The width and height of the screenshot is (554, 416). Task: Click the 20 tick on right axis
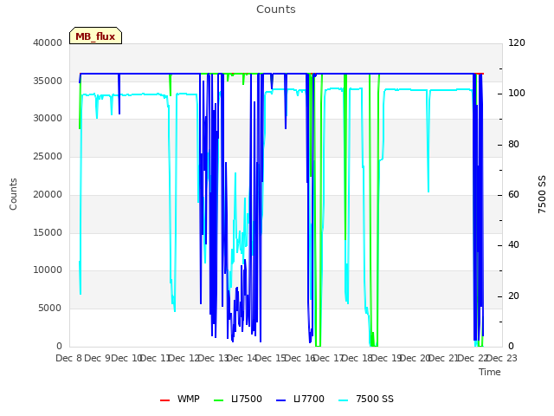(513, 296)
